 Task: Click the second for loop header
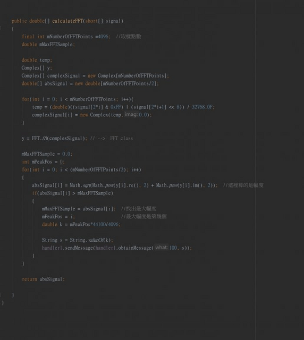[x=81, y=170]
